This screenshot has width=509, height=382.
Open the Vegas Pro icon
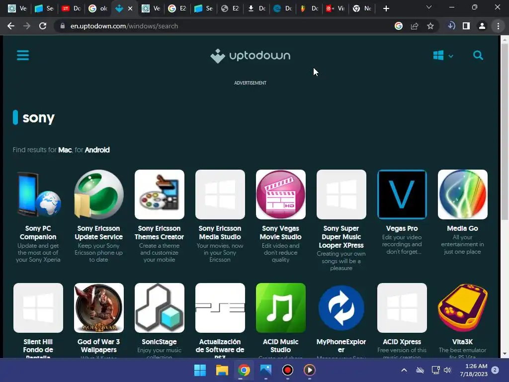click(x=402, y=194)
